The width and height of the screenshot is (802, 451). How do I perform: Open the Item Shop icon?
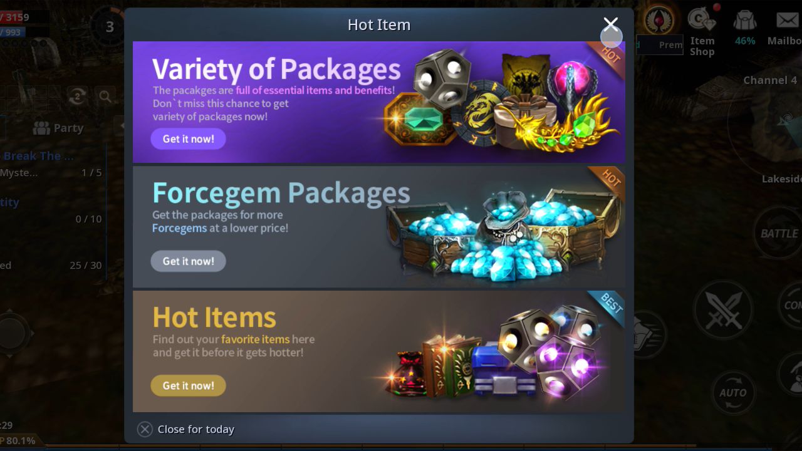pyautogui.click(x=702, y=33)
